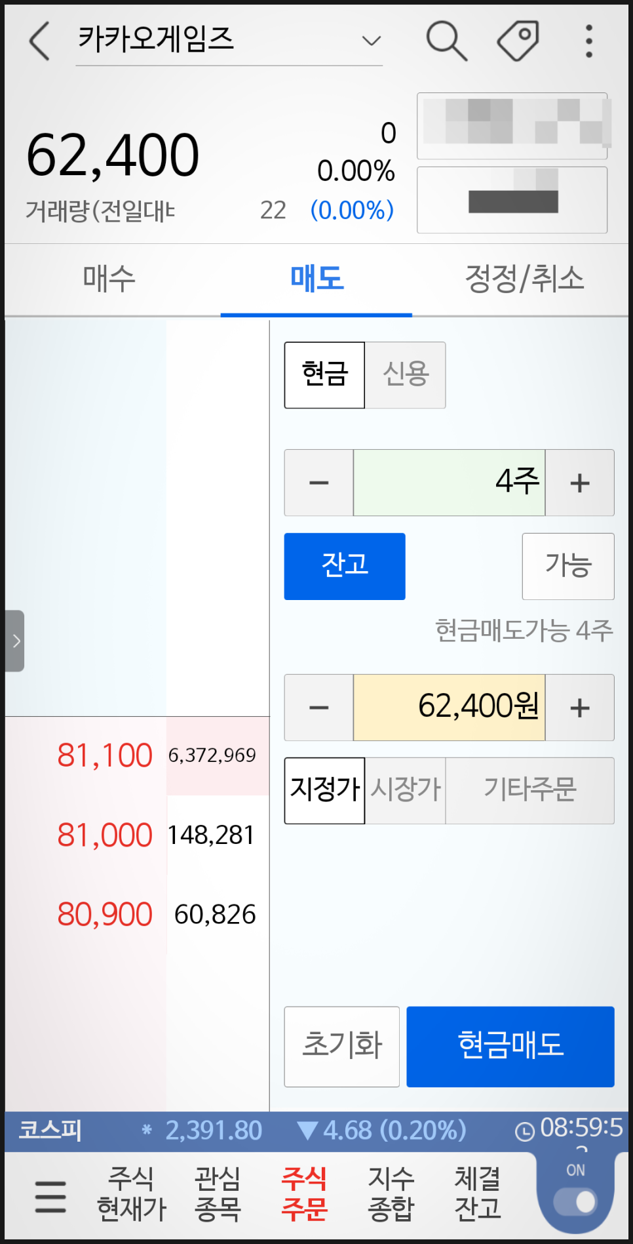This screenshot has height=1244, width=633.
Task: Tap the lower blurred account box
Action: point(512,200)
